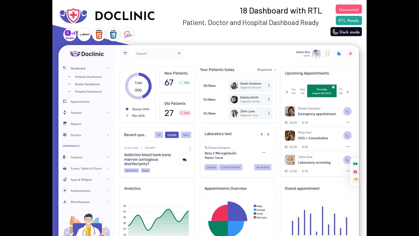
Task: Expand the Features sidebar menu
Action: click(x=108, y=157)
